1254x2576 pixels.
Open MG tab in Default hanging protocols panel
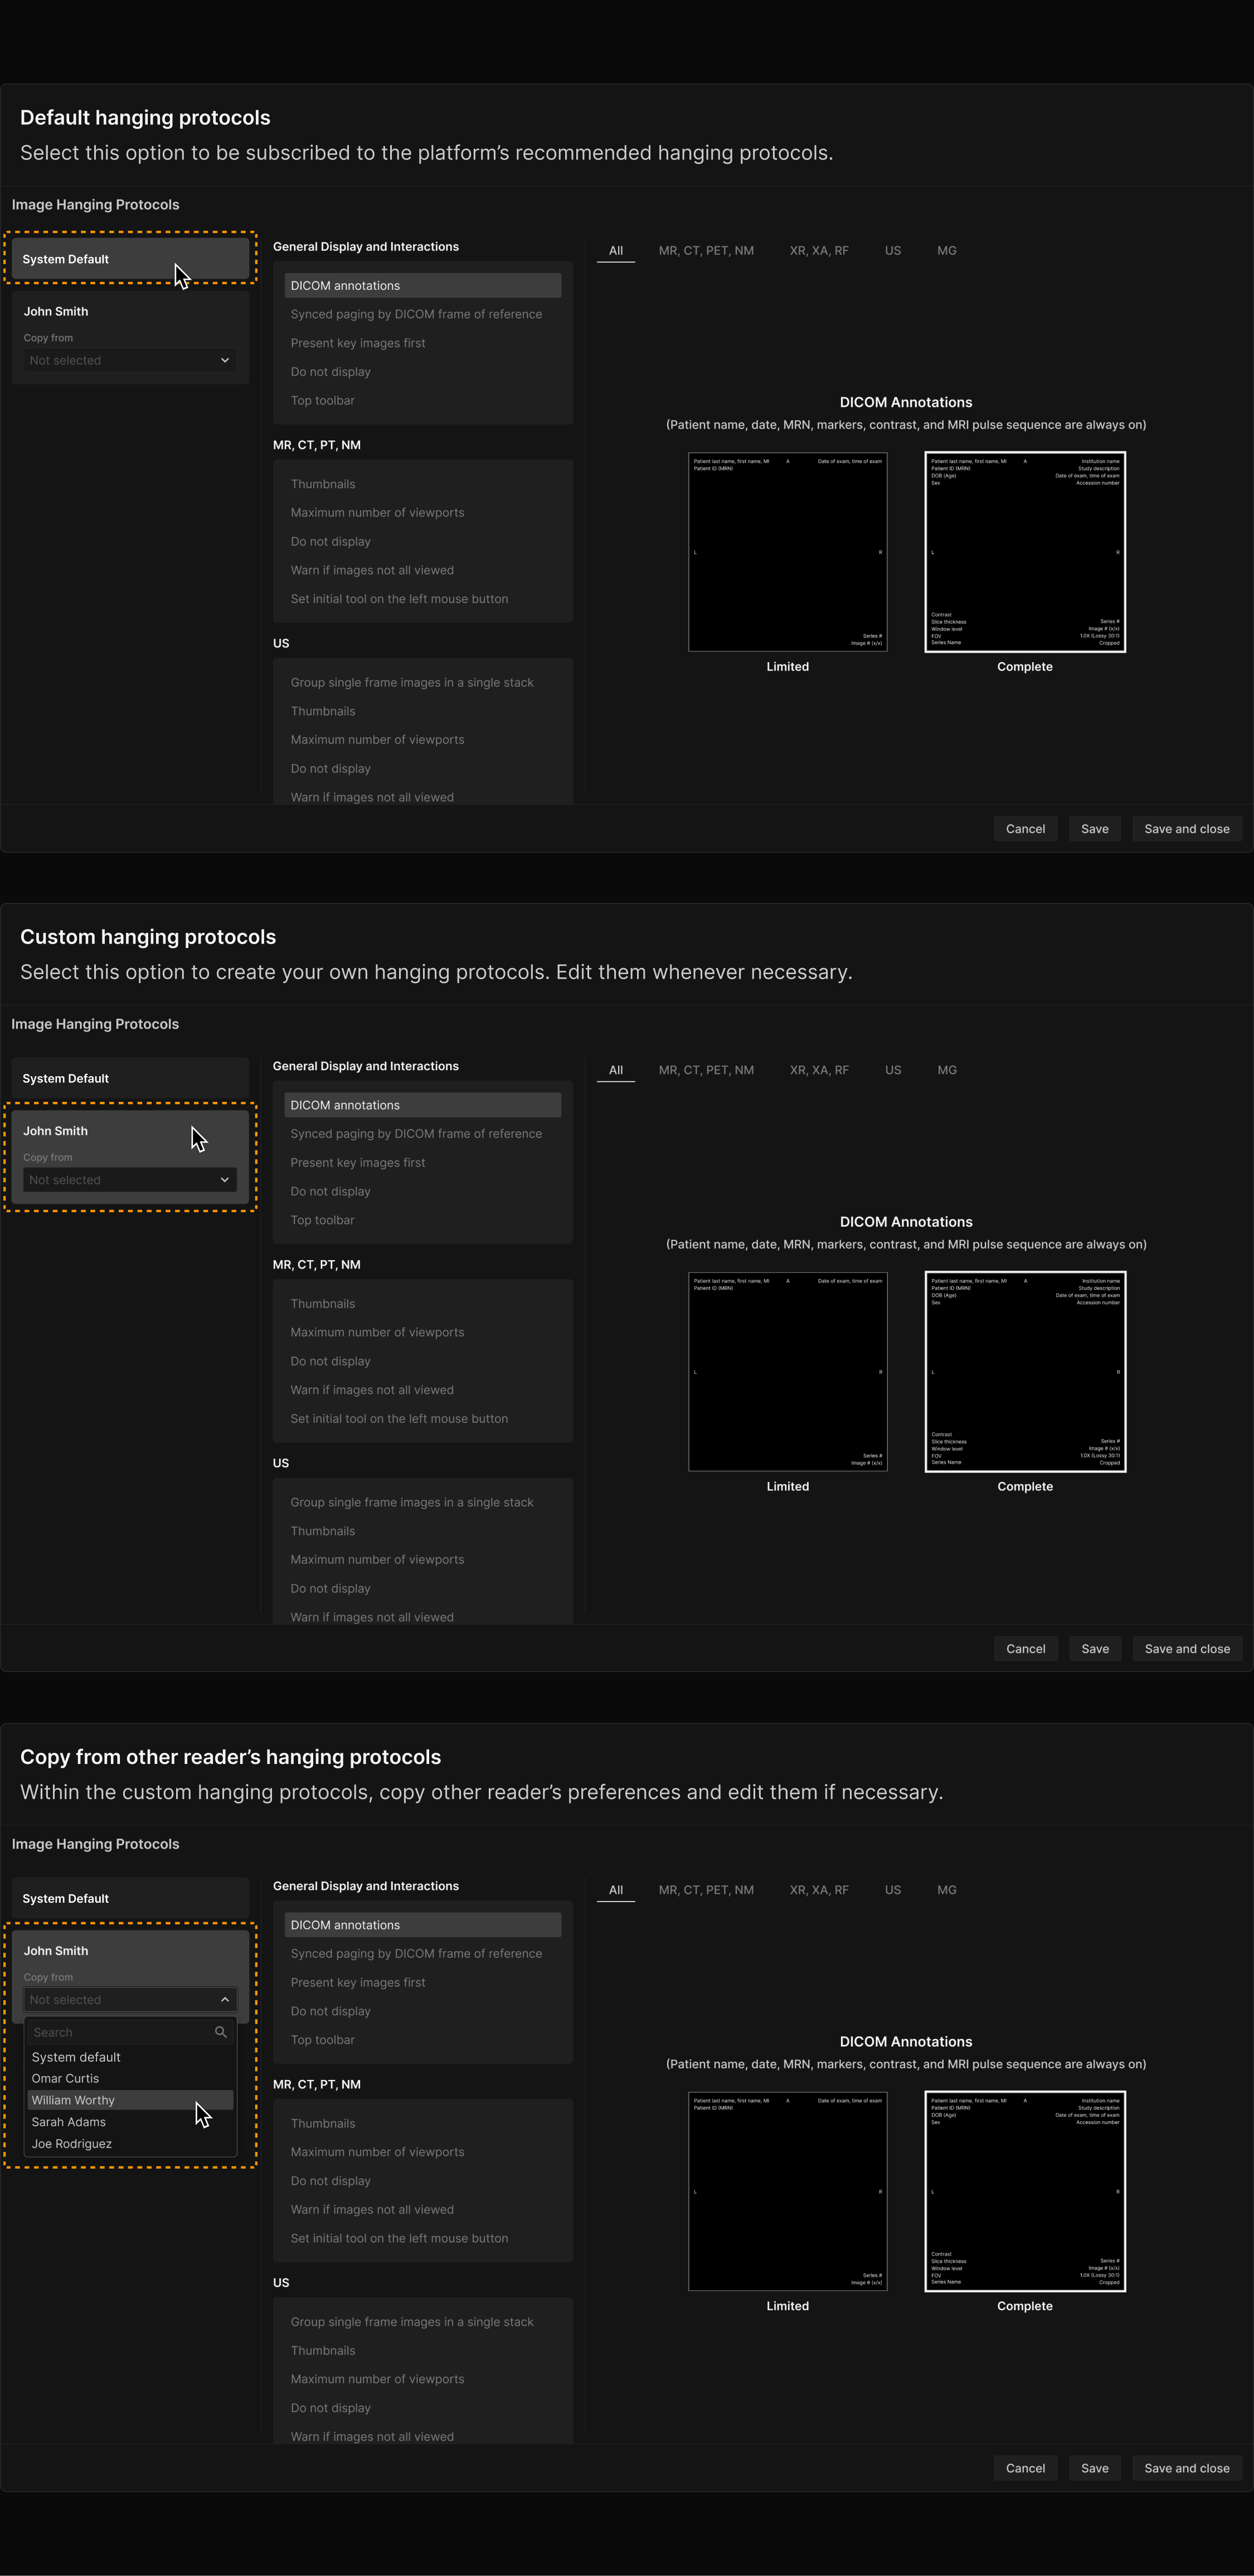tap(947, 251)
